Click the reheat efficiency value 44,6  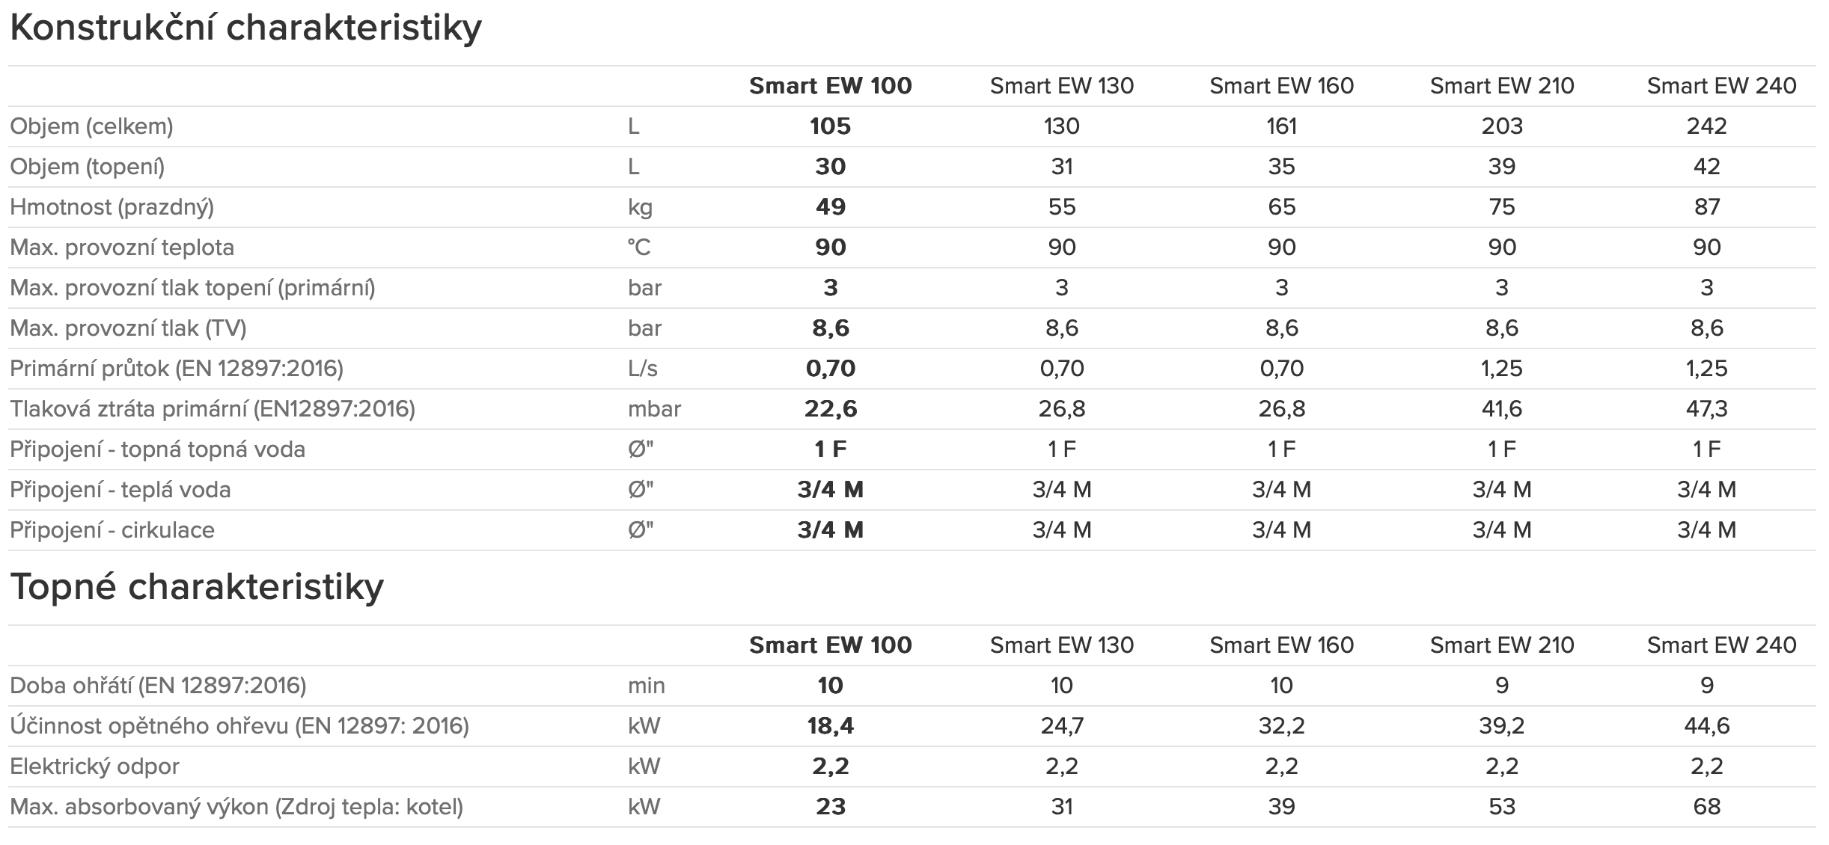1706,726
